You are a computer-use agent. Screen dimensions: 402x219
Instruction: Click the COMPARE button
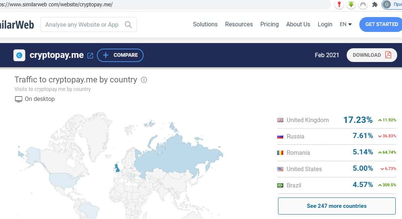tap(120, 55)
